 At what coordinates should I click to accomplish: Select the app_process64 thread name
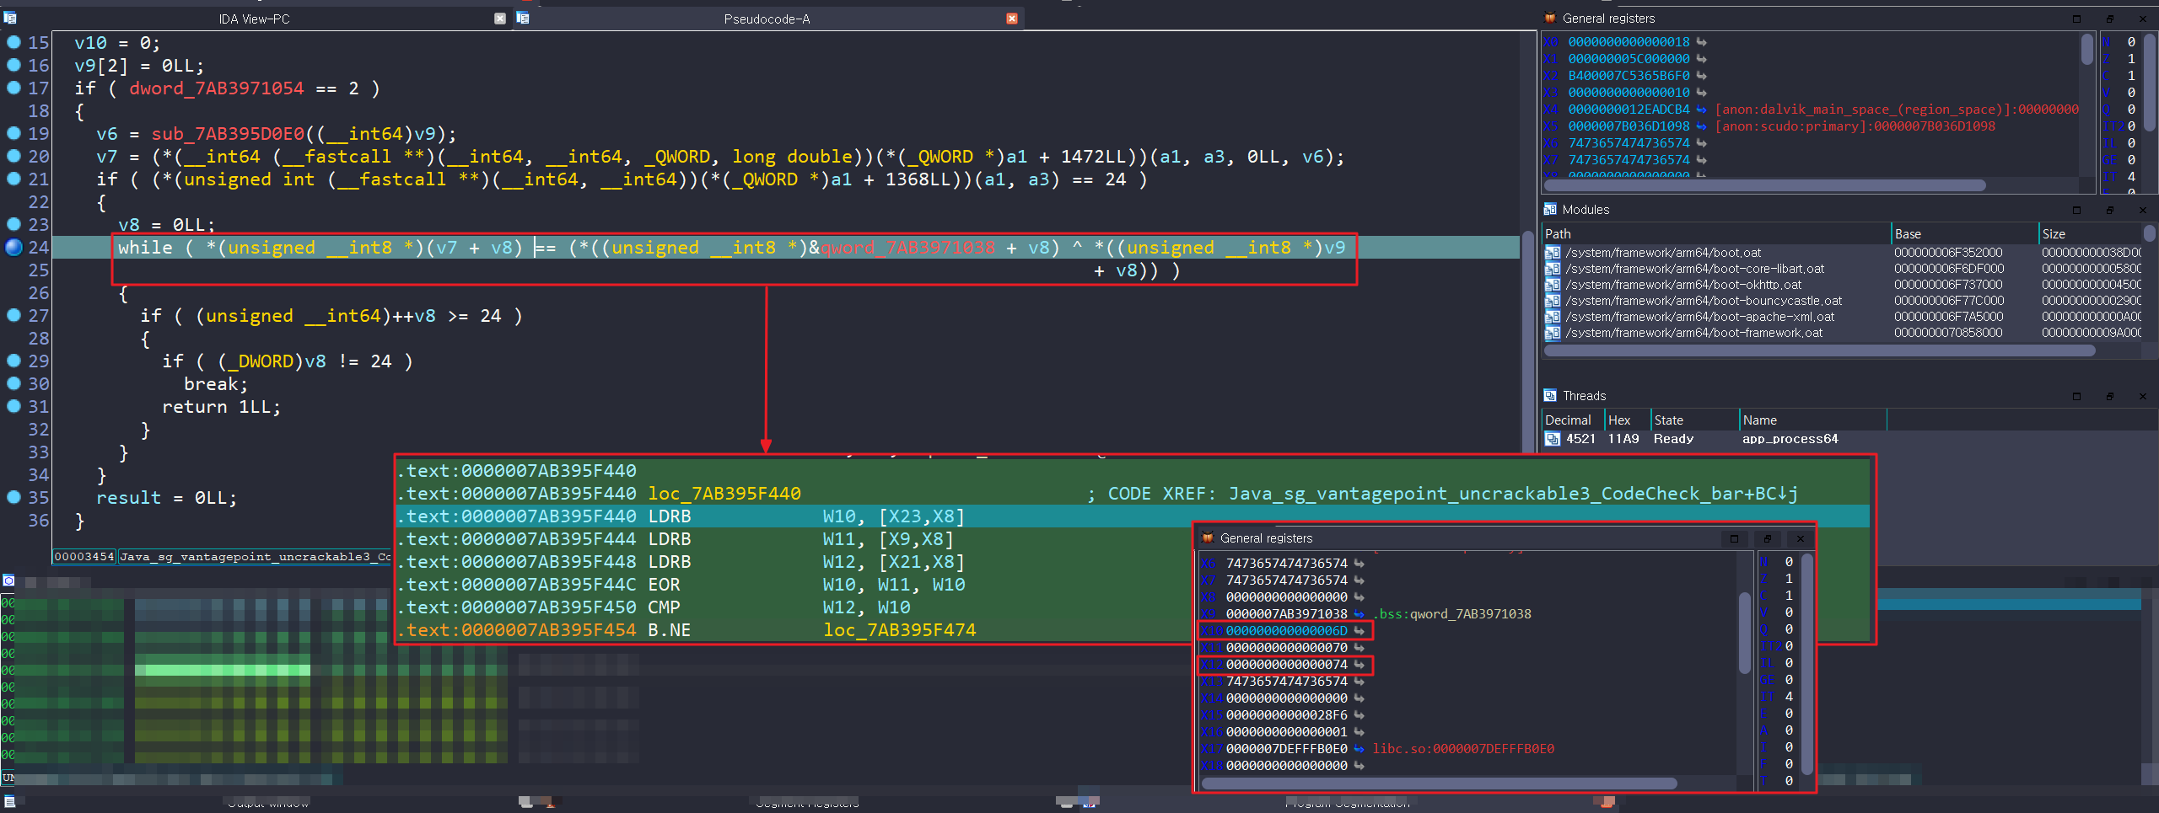pyautogui.click(x=1790, y=439)
